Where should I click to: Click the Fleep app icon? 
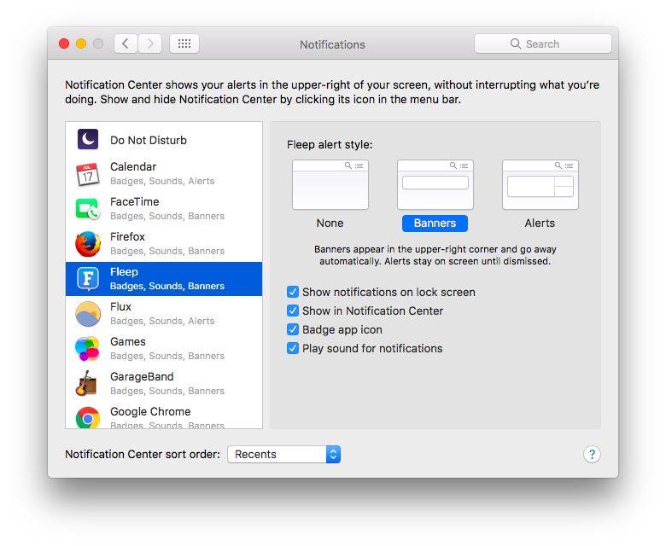click(88, 279)
